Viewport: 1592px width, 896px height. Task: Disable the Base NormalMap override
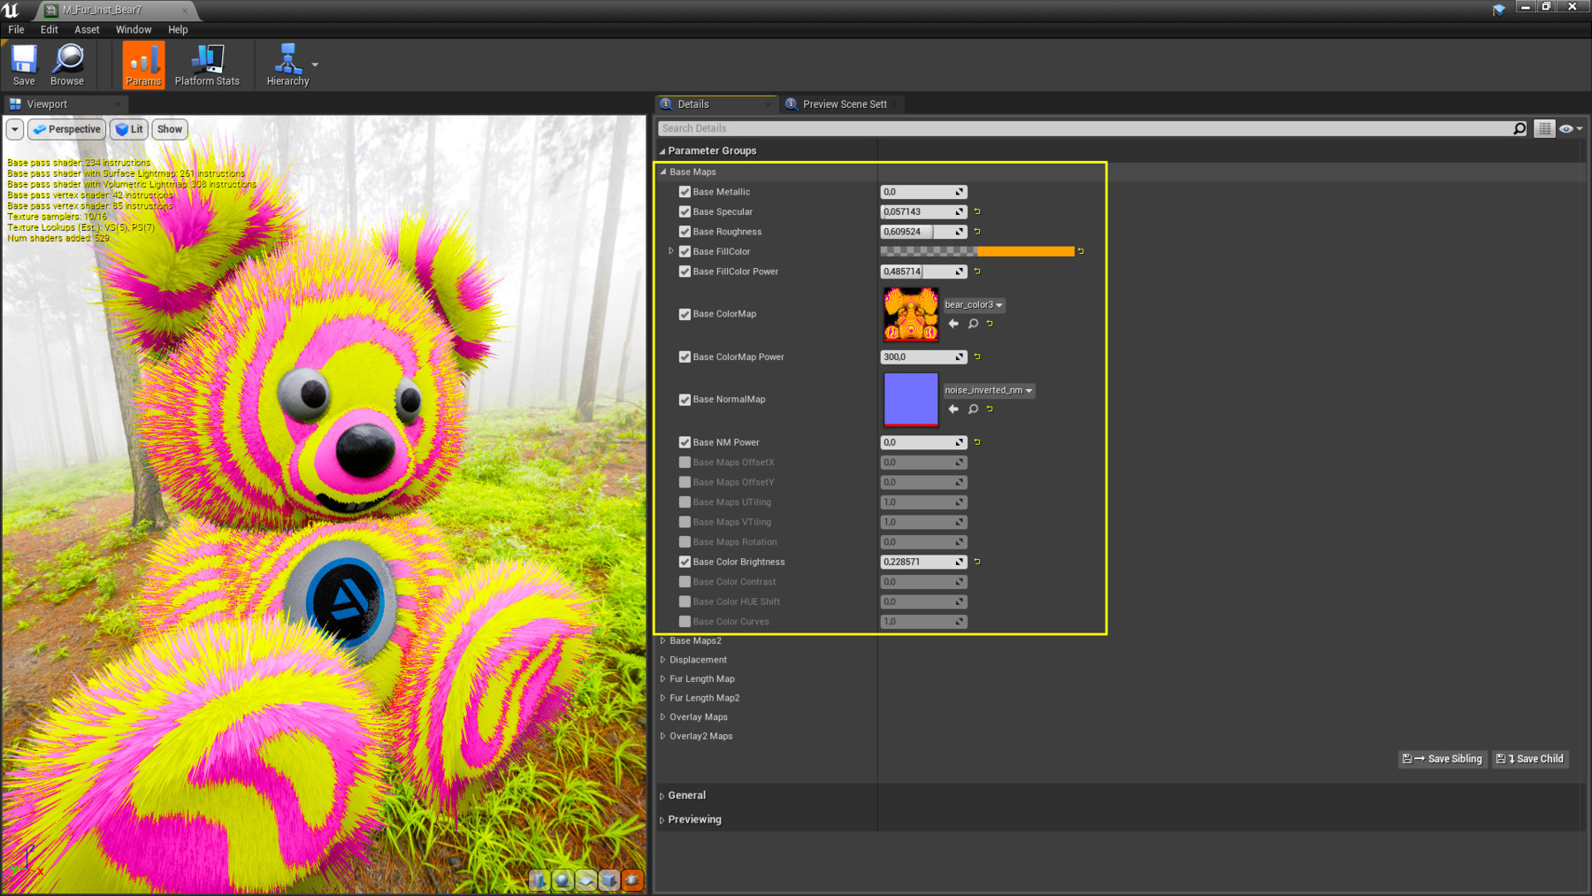point(685,400)
